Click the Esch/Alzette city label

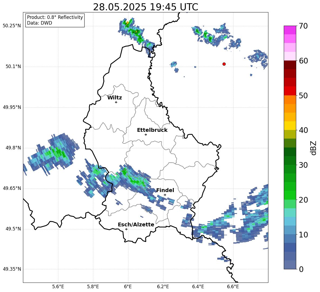pyautogui.click(x=136, y=224)
